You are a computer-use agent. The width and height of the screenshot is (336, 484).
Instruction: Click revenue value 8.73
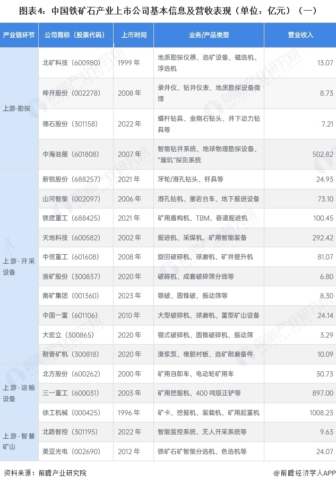pyautogui.click(x=327, y=93)
